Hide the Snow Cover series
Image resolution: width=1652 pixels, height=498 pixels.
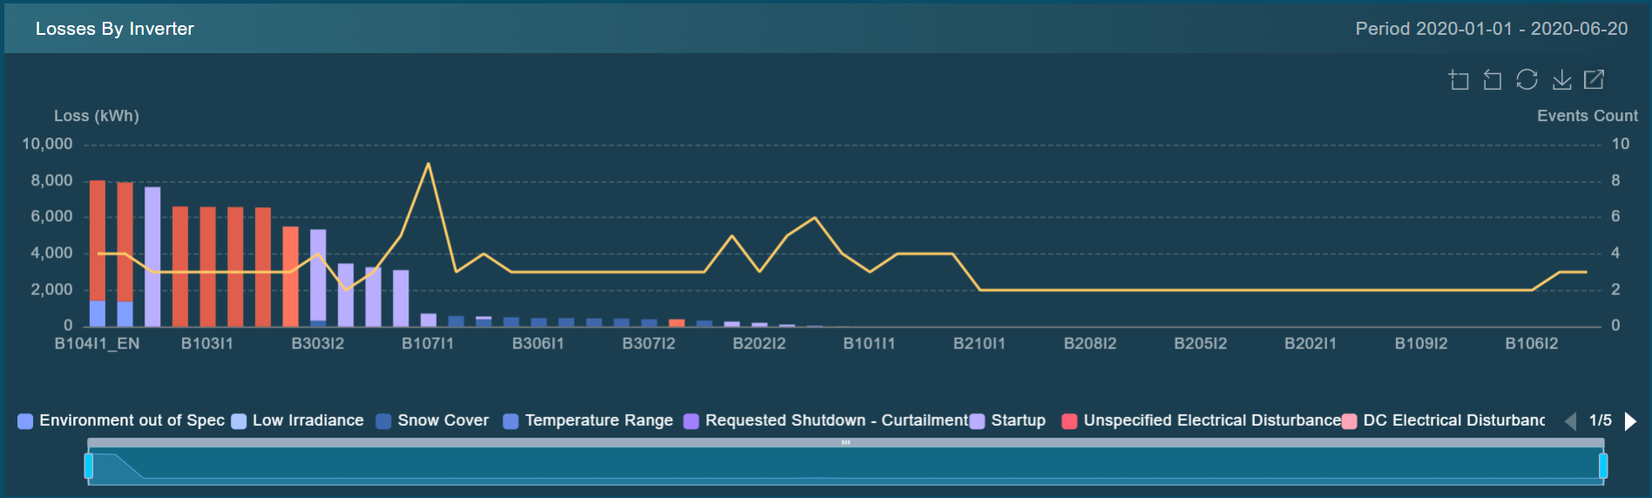(x=432, y=421)
